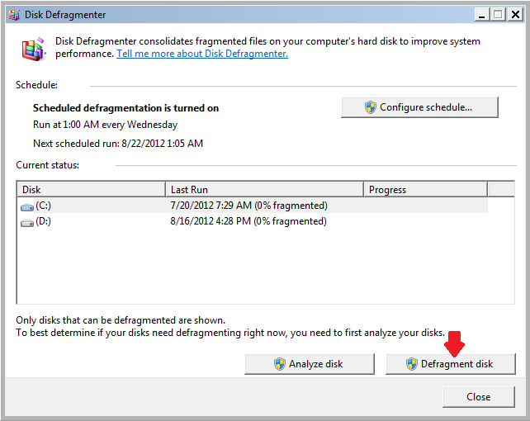Click the red arrow above Defragment disk
530x421 pixels.
click(x=455, y=342)
